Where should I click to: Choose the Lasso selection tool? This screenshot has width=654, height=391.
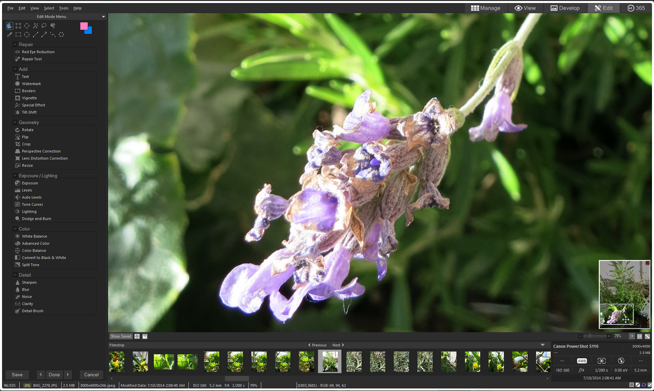(x=44, y=26)
